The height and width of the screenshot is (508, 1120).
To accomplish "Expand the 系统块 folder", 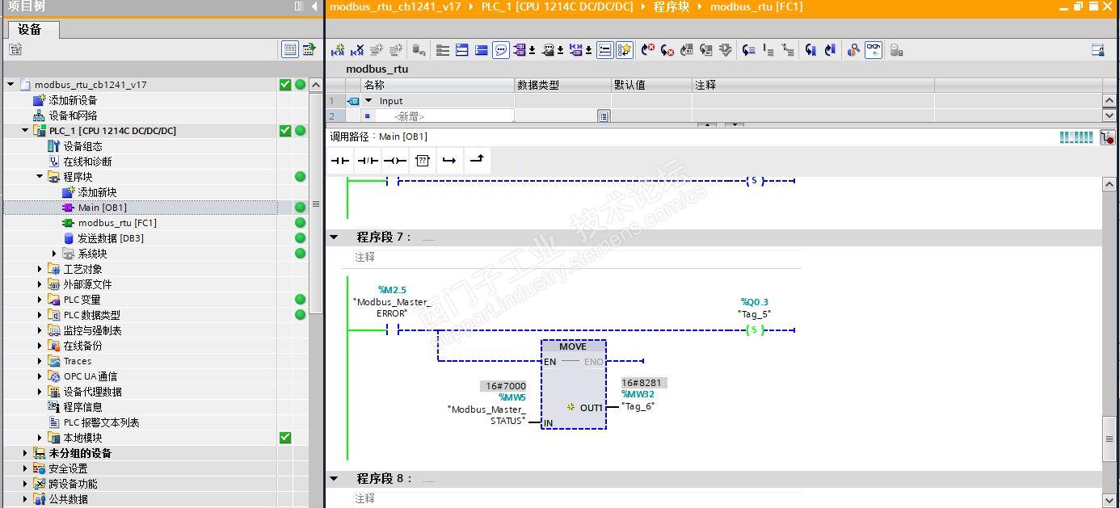I will [54, 254].
